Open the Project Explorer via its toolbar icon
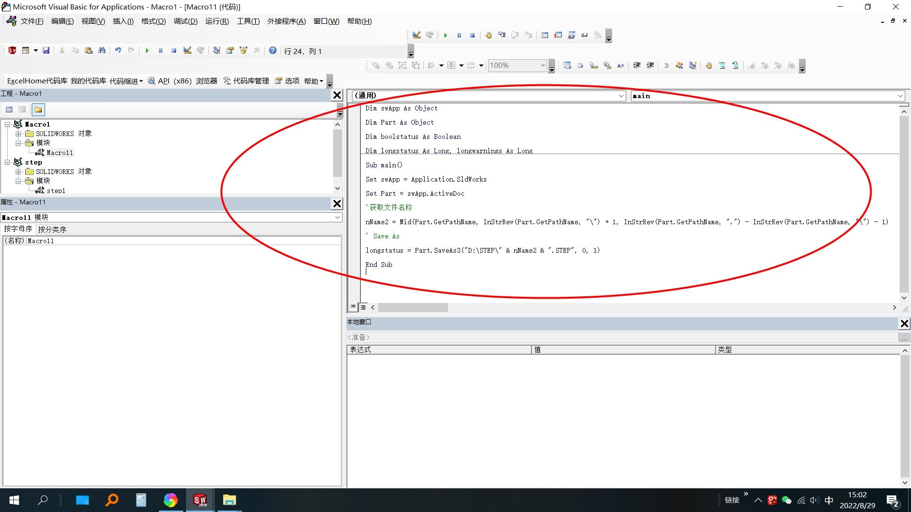This screenshot has height=512, width=911. [217, 50]
